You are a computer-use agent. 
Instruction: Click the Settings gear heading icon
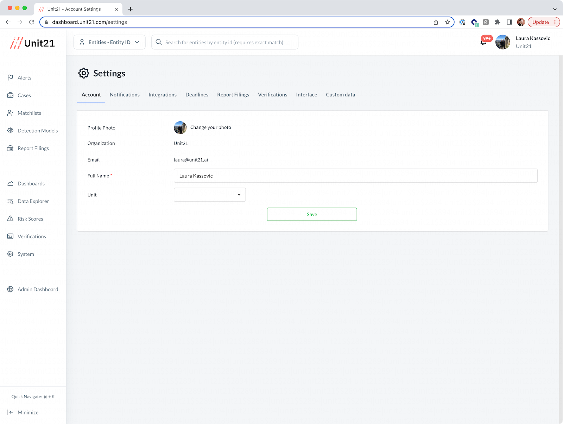coord(84,73)
